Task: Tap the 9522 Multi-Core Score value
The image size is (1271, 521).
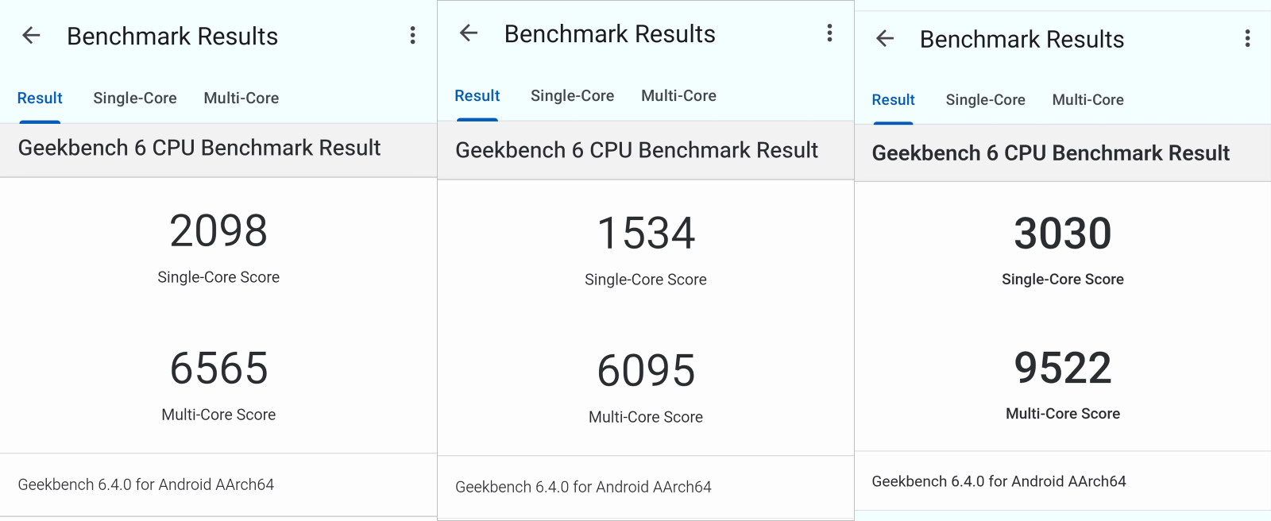Action: 1063,368
